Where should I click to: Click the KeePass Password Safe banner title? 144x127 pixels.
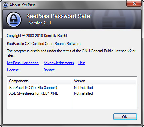click(x=58, y=16)
